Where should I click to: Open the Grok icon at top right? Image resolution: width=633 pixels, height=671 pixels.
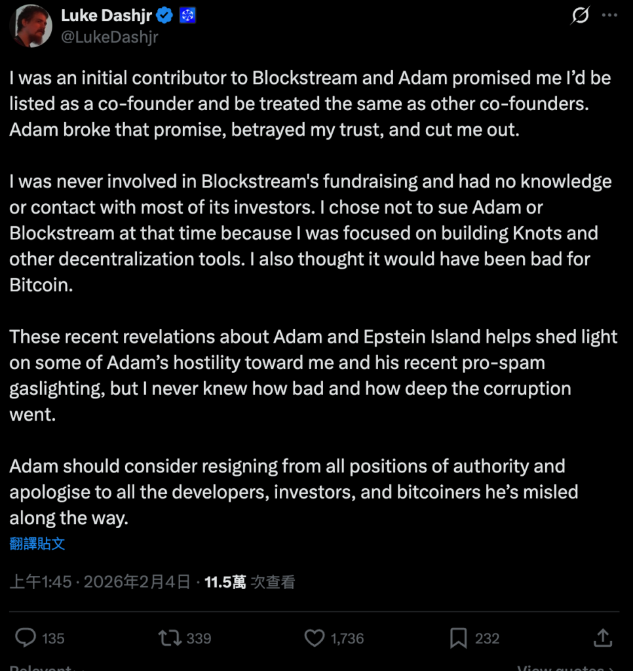tap(580, 15)
